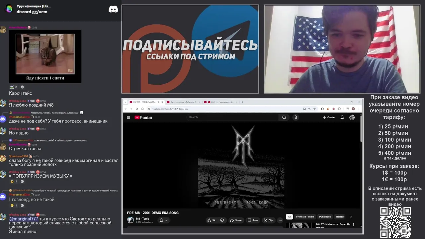Click the YouTube Premium logo

point(143,118)
